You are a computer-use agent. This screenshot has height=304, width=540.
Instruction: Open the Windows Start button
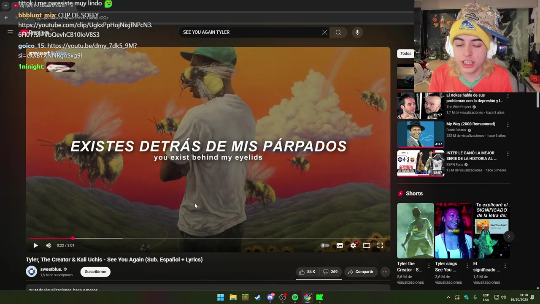[x=221, y=297]
